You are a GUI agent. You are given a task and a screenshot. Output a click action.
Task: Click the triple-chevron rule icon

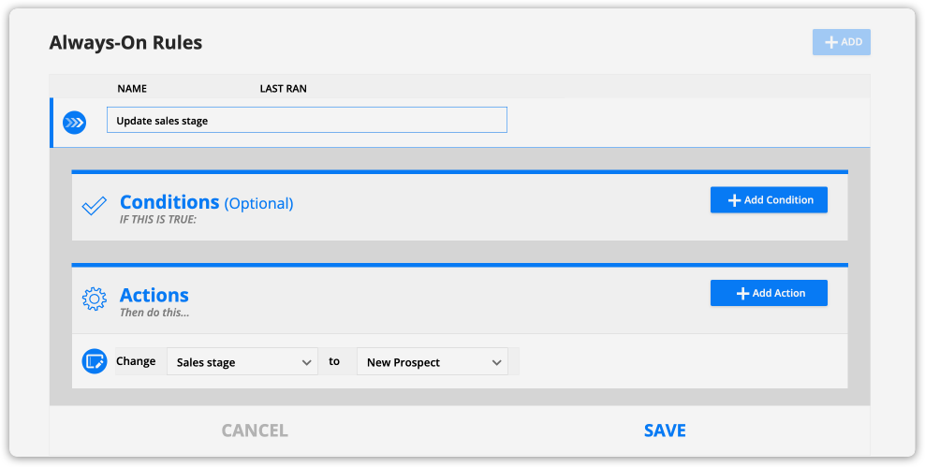(x=74, y=123)
